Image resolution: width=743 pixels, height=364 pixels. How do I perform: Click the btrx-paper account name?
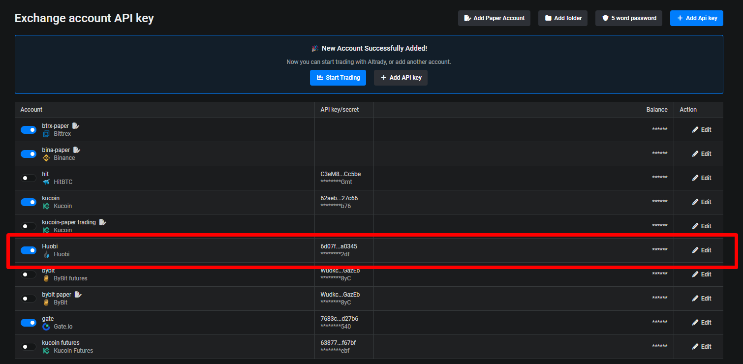(x=56, y=125)
